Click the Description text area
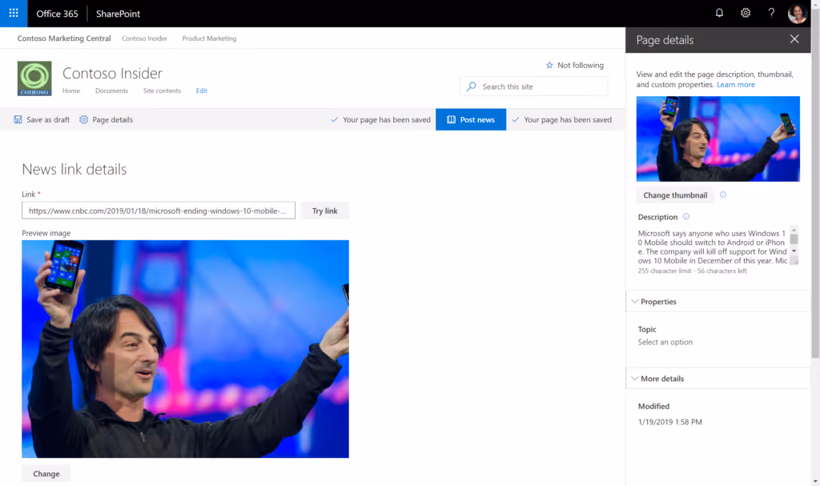Viewport: 820px width, 486px height. coord(713,247)
